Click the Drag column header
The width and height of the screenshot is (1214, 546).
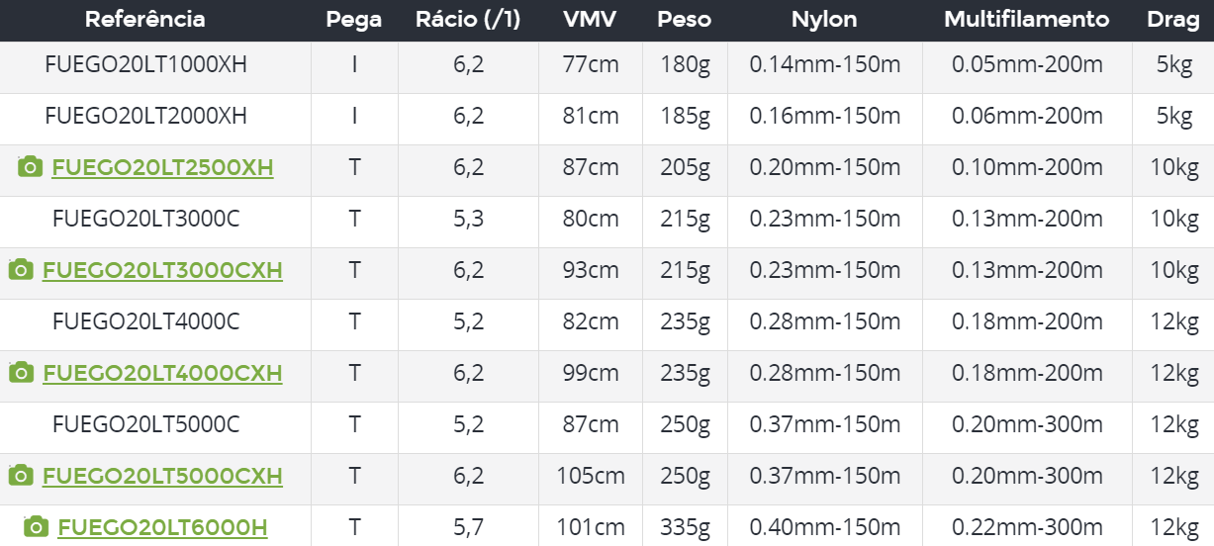coord(1173,20)
